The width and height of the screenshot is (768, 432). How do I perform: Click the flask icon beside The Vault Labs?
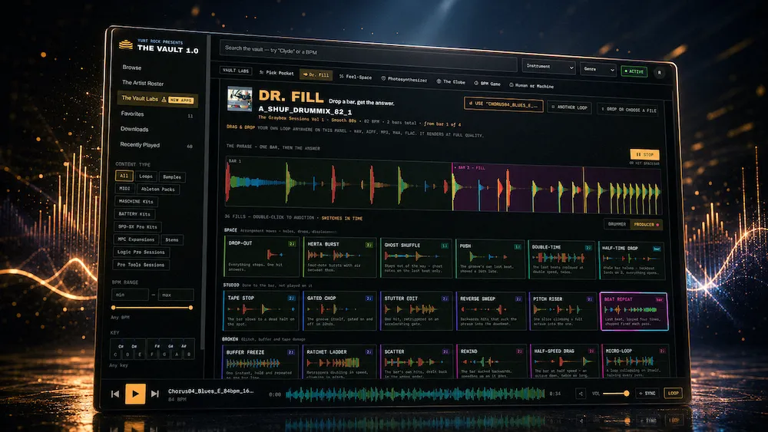[x=164, y=99]
